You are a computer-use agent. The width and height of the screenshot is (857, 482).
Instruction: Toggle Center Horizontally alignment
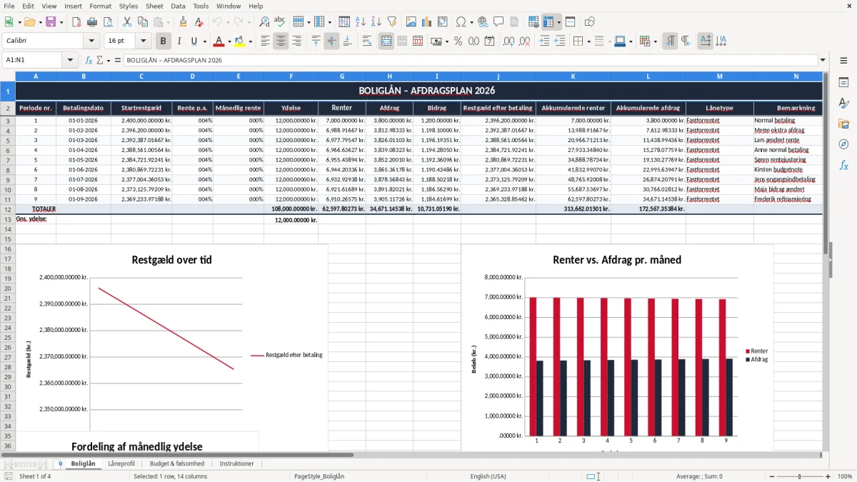[281, 41]
